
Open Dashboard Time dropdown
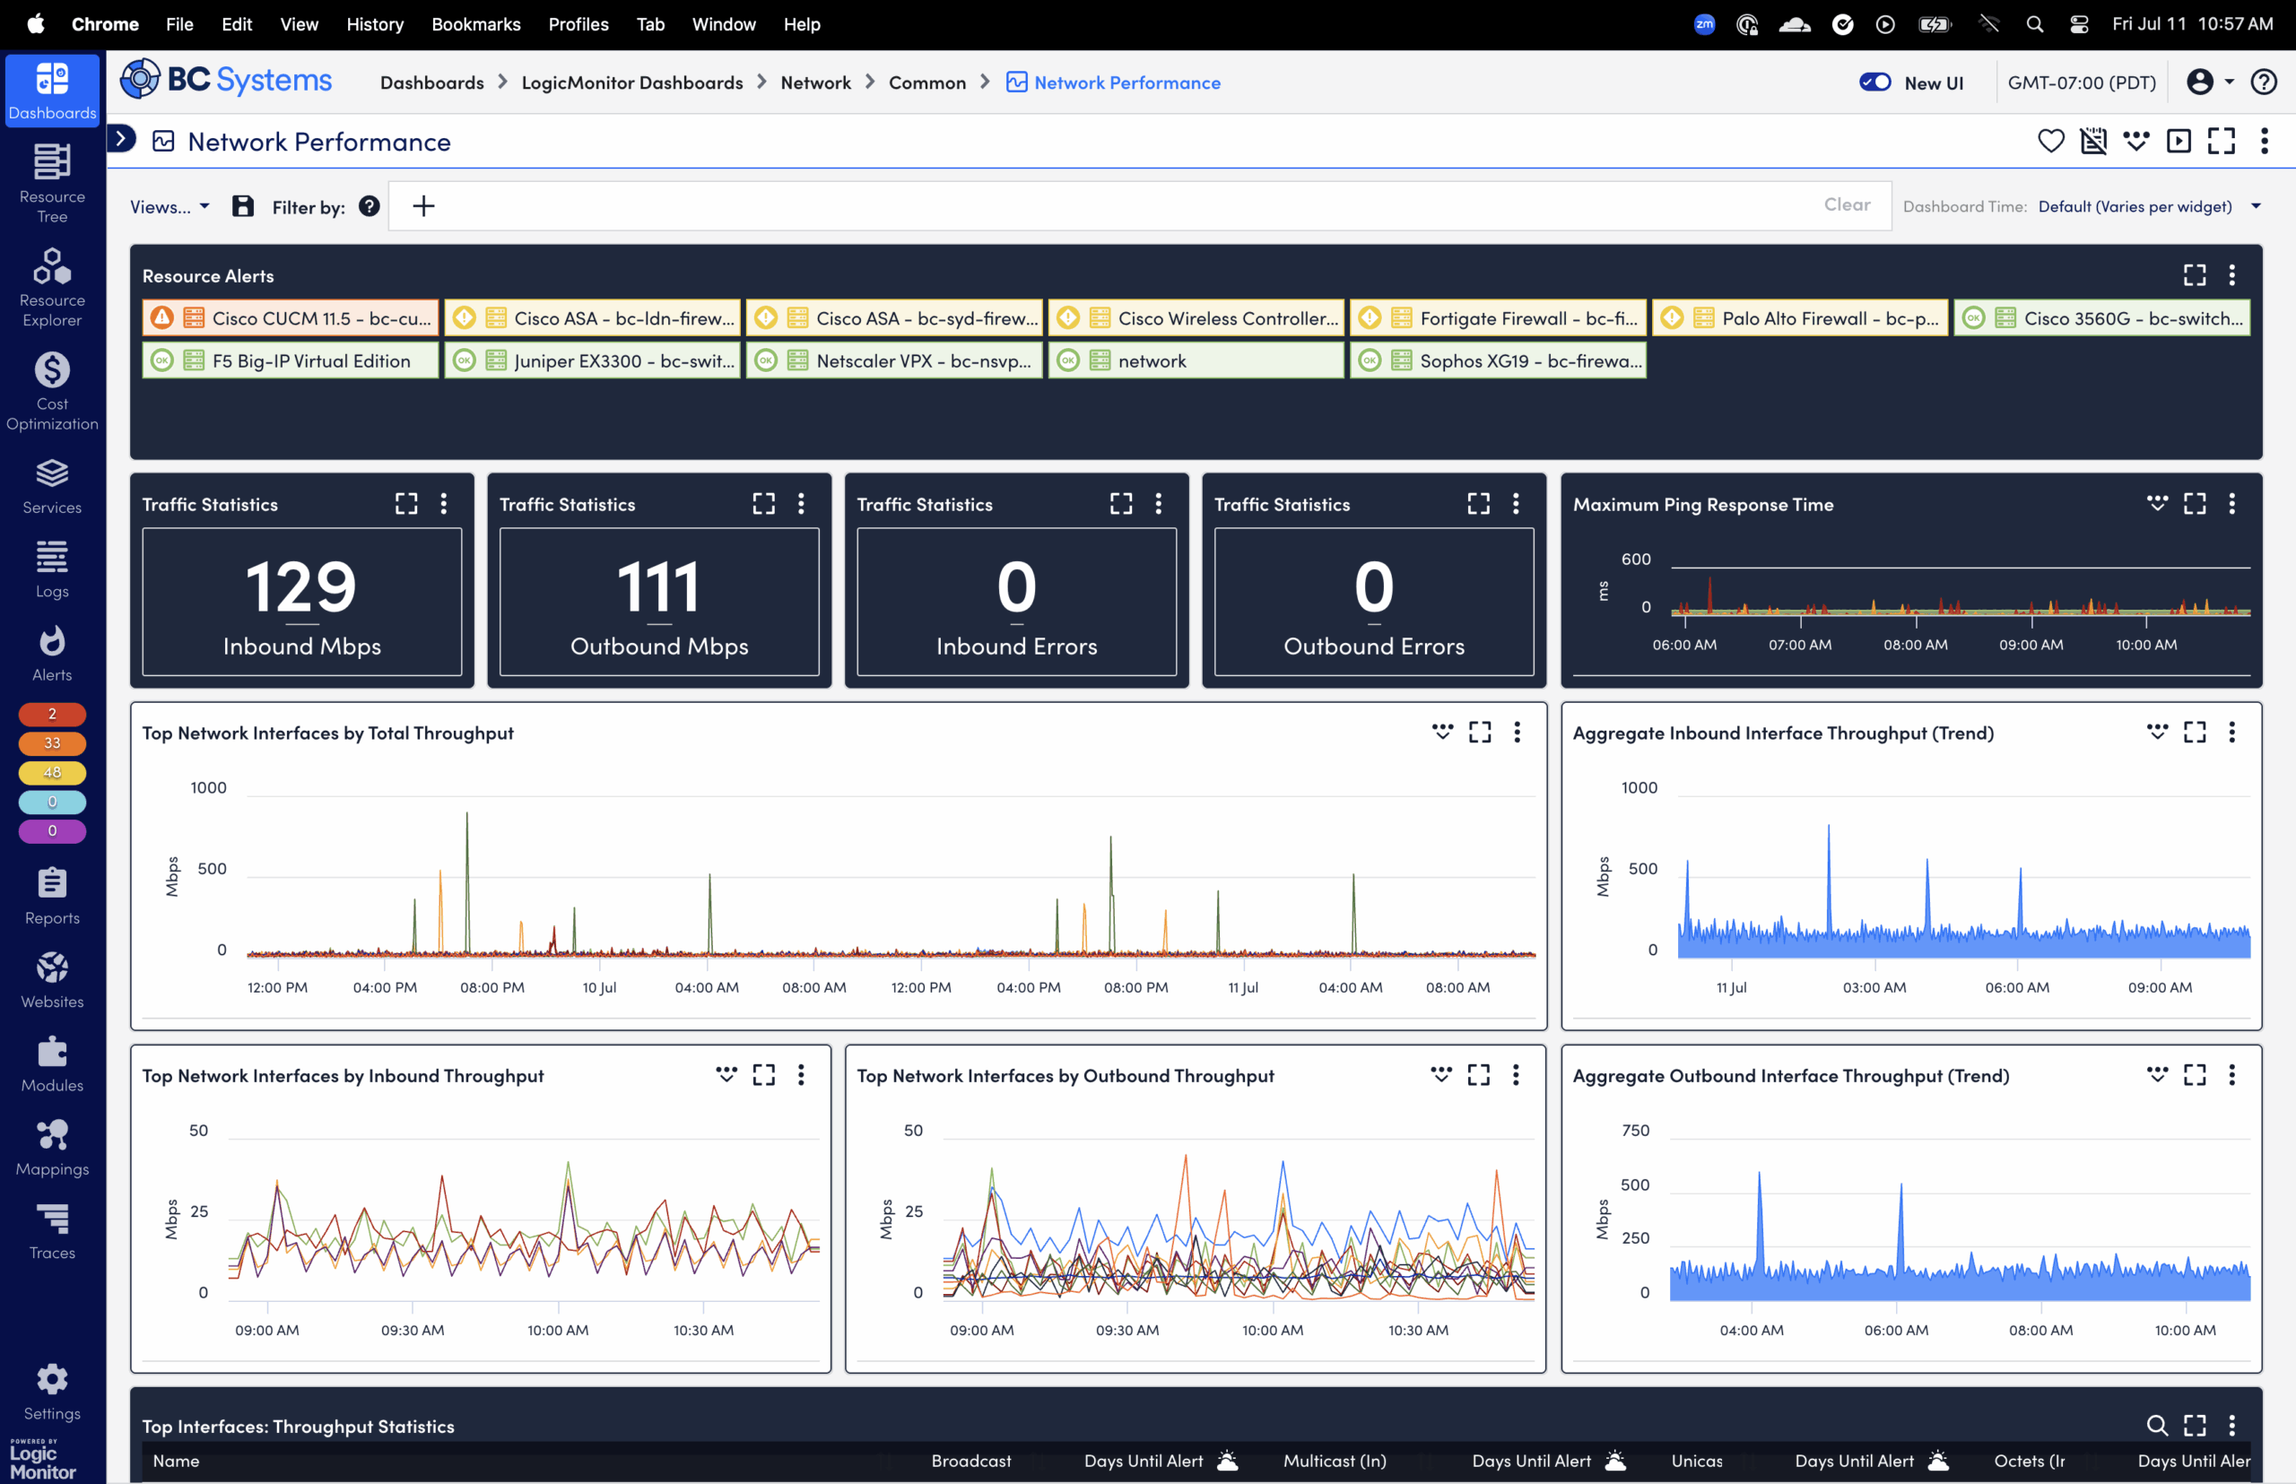point(2150,206)
